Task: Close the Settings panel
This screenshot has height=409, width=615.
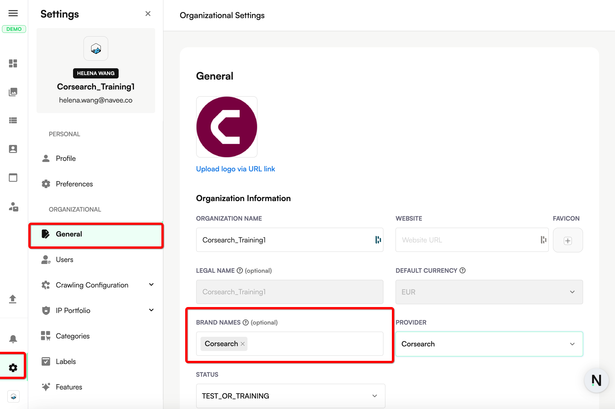Action: pos(148,14)
